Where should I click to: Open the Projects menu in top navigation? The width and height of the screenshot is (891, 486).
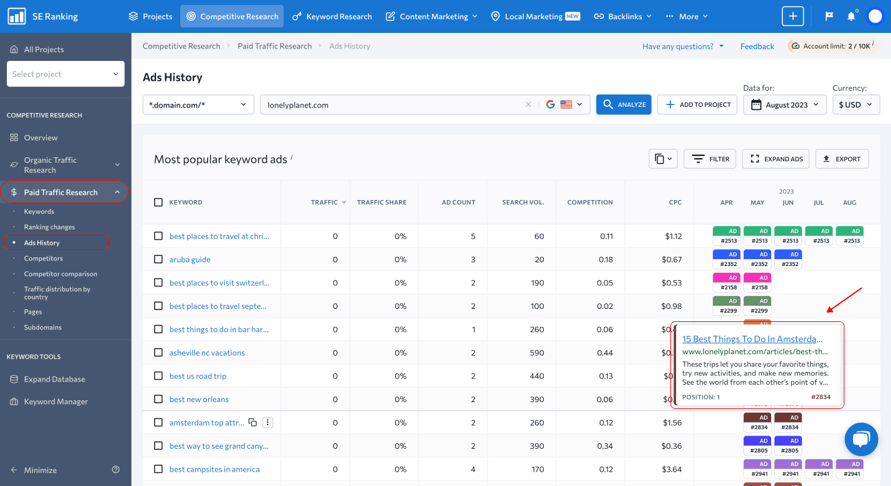[150, 16]
